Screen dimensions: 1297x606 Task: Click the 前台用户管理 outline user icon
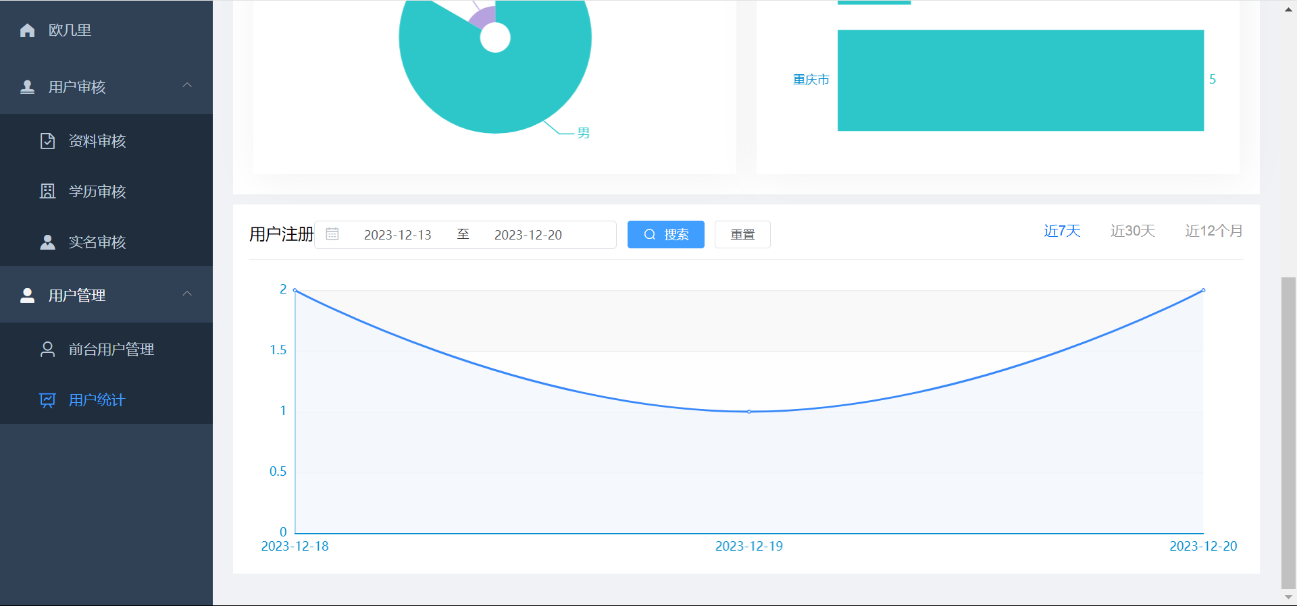coord(47,350)
